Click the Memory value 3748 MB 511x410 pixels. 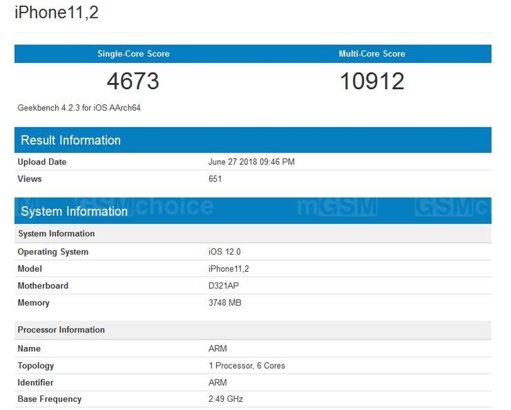tap(224, 303)
